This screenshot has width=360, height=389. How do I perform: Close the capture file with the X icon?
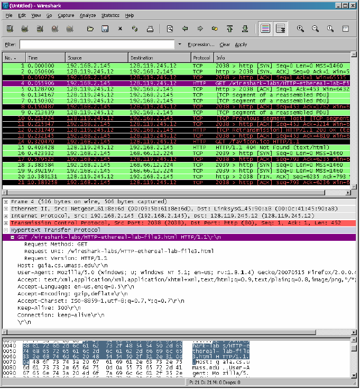click(x=120, y=29)
